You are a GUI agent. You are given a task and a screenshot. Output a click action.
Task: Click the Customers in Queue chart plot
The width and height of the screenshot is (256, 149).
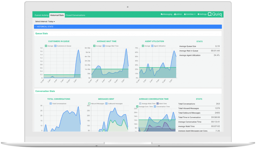[62, 63]
